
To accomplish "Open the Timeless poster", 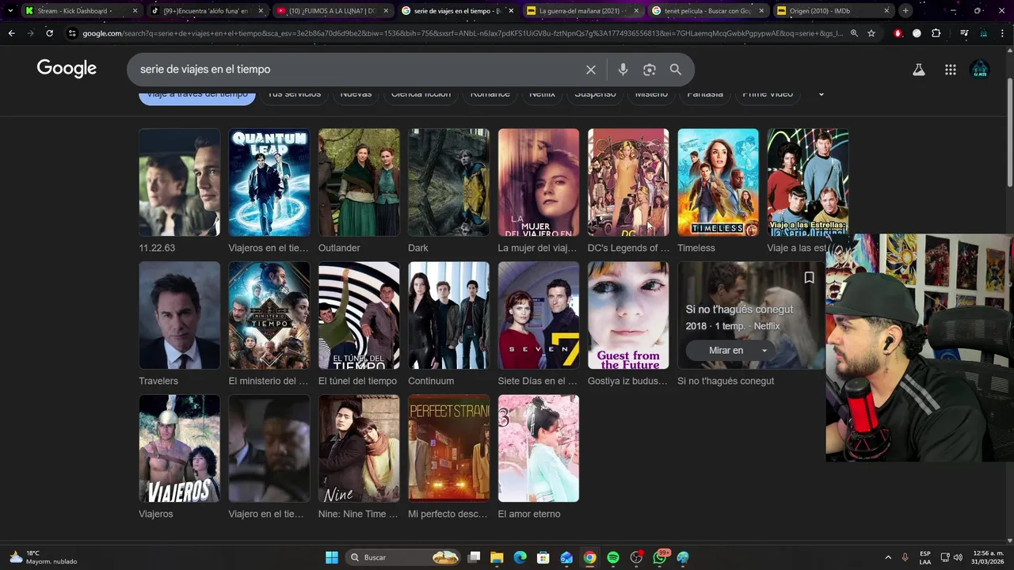I will 718,182.
